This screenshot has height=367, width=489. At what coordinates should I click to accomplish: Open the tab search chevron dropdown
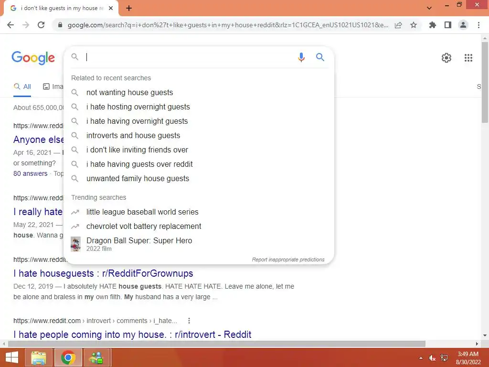click(x=429, y=8)
